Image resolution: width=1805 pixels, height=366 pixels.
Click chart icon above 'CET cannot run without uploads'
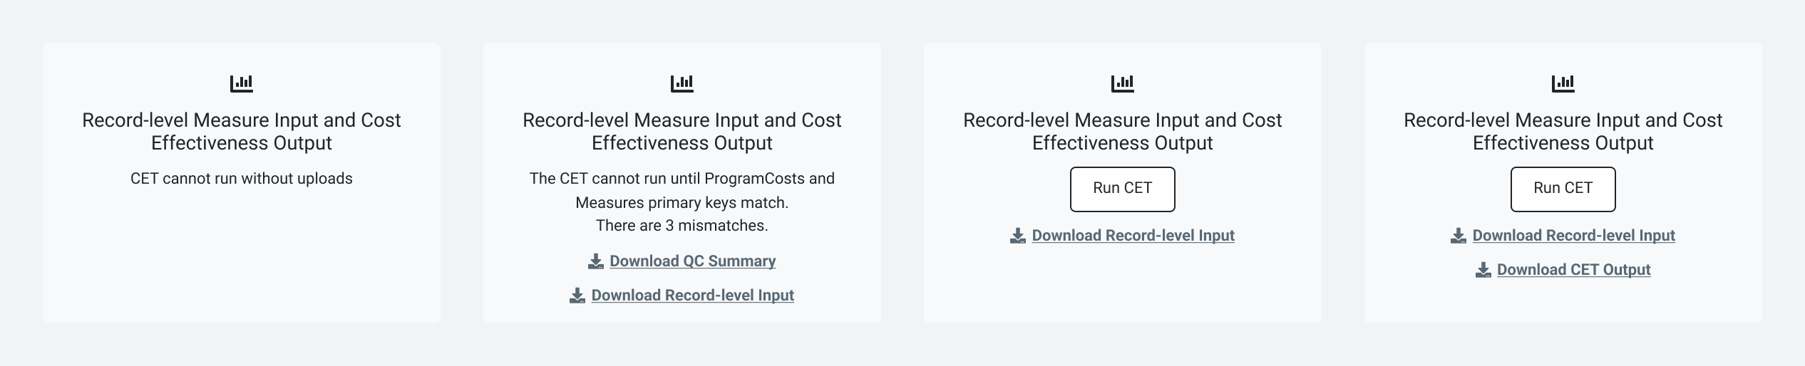[242, 84]
